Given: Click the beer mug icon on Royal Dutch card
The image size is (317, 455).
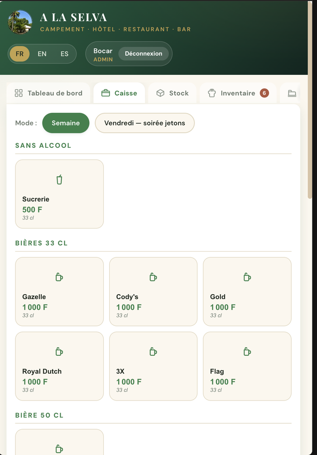Looking at the screenshot, I should [59, 352].
